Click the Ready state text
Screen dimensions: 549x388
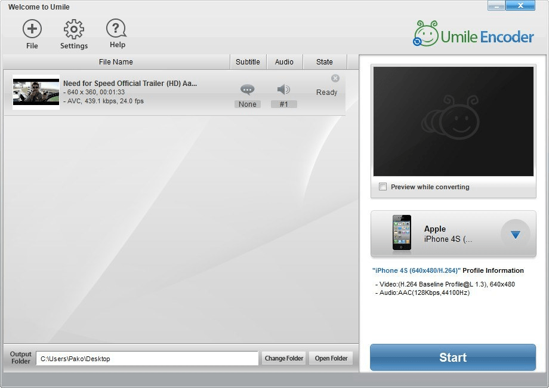coord(326,93)
